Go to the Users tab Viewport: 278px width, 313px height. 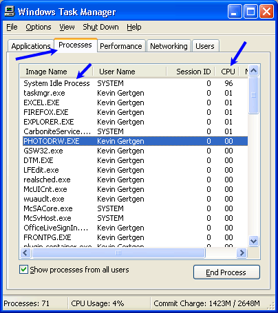point(205,46)
